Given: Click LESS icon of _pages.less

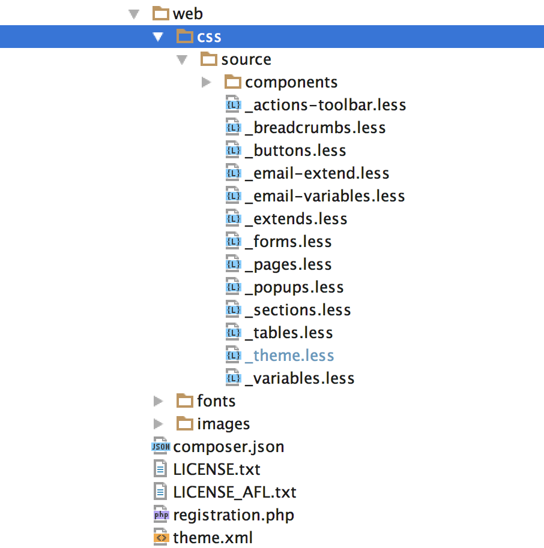Looking at the screenshot, I should pyautogui.click(x=233, y=264).
